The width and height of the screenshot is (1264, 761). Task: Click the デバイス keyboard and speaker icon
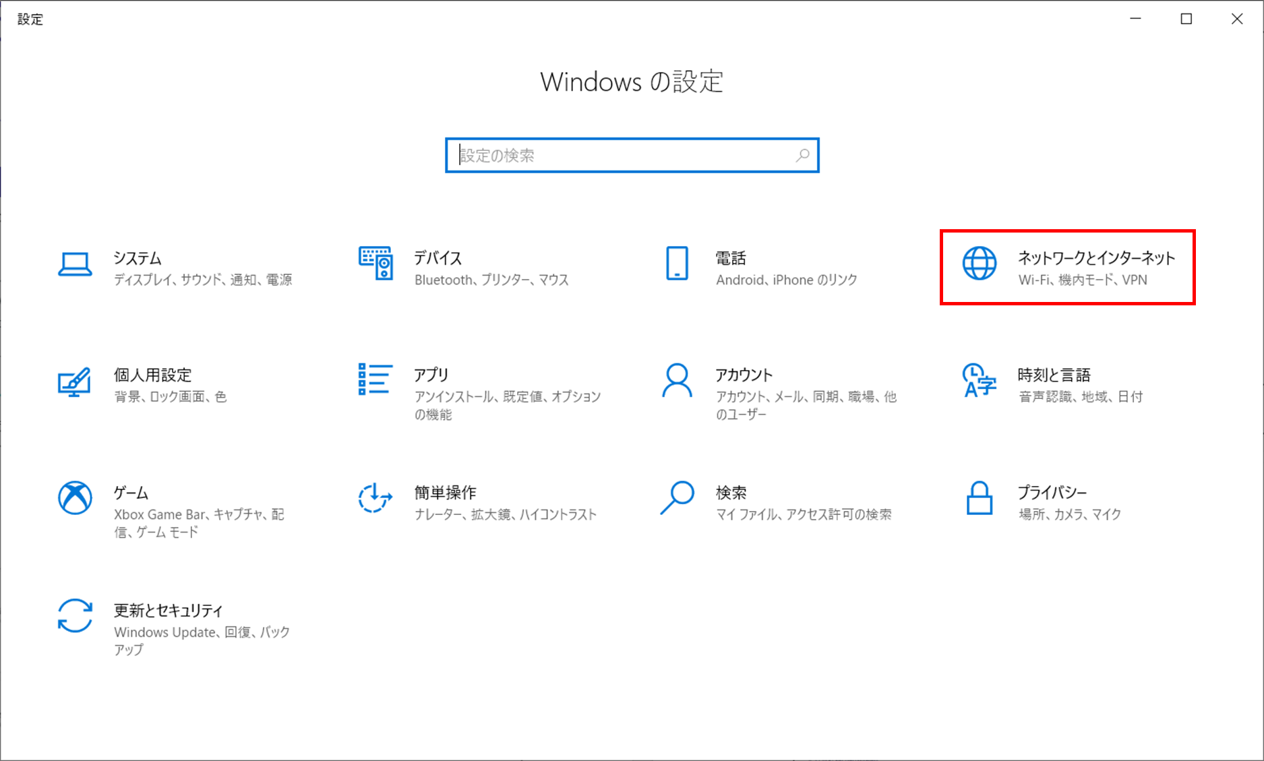point(375,264)
